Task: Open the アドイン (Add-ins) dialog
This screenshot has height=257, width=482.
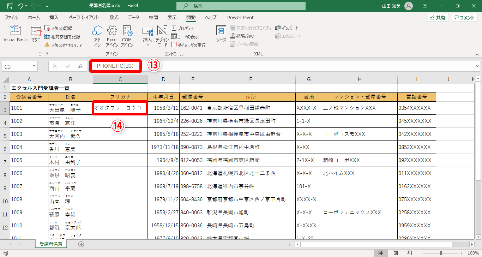Action: [97, 36]
